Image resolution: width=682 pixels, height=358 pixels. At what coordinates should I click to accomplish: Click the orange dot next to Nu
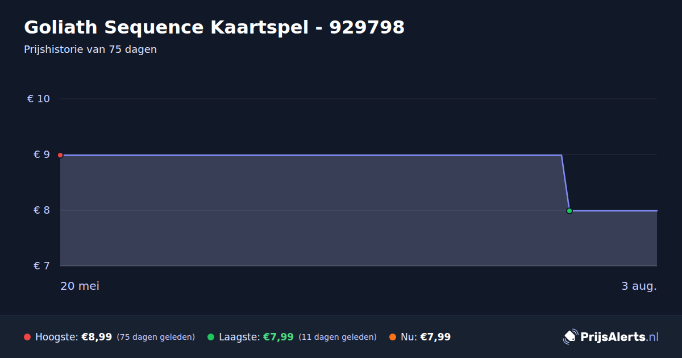click(x=393, y=337)
